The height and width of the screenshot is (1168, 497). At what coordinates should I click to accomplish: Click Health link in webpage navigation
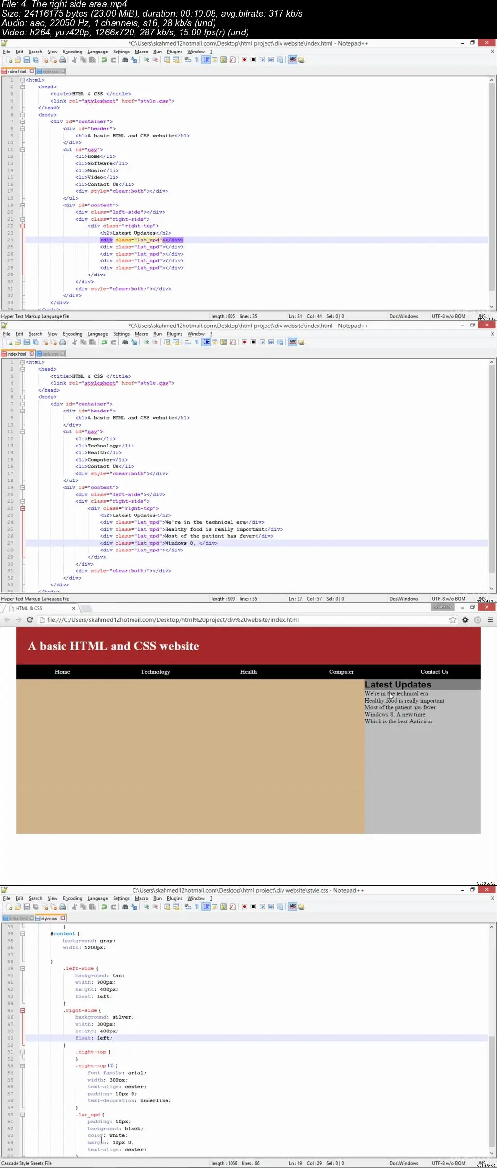(248, 672)
